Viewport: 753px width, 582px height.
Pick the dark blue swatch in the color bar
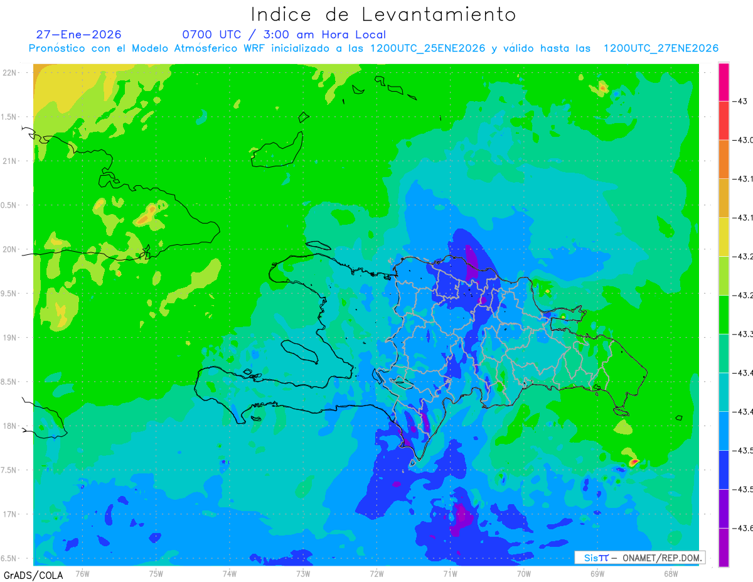pos(724,468)
